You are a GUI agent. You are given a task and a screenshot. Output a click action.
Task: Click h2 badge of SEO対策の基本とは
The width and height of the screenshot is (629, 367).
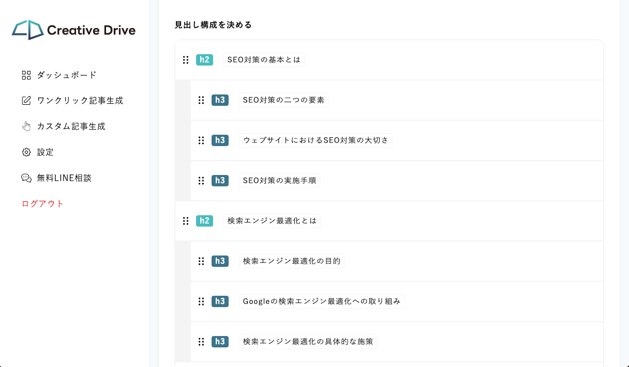204,60
